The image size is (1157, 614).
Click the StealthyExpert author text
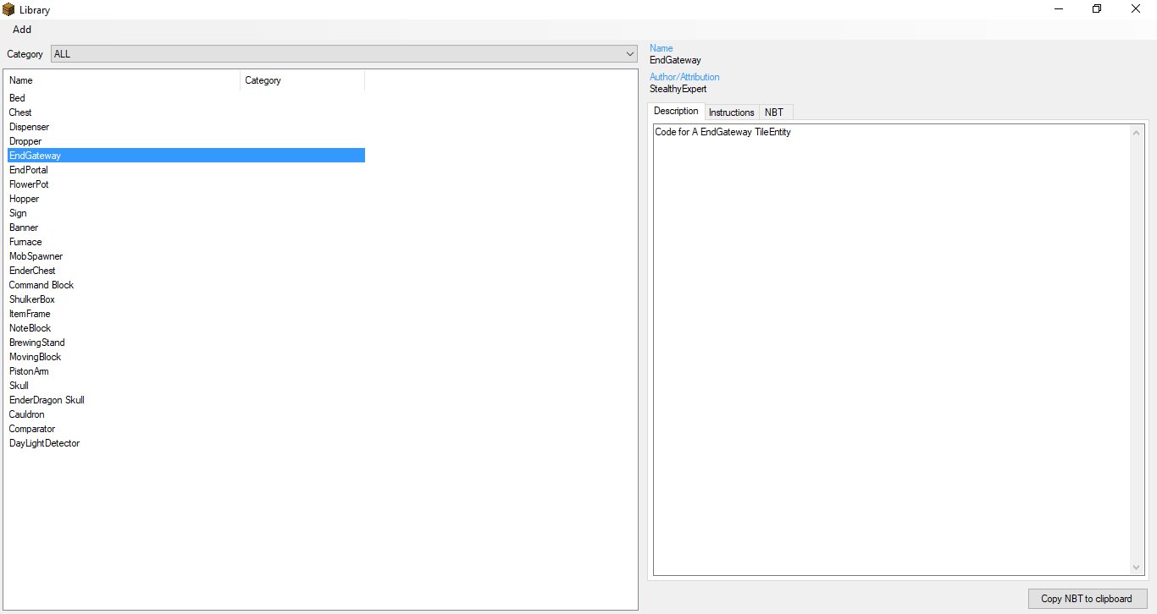tap(678, 89)
